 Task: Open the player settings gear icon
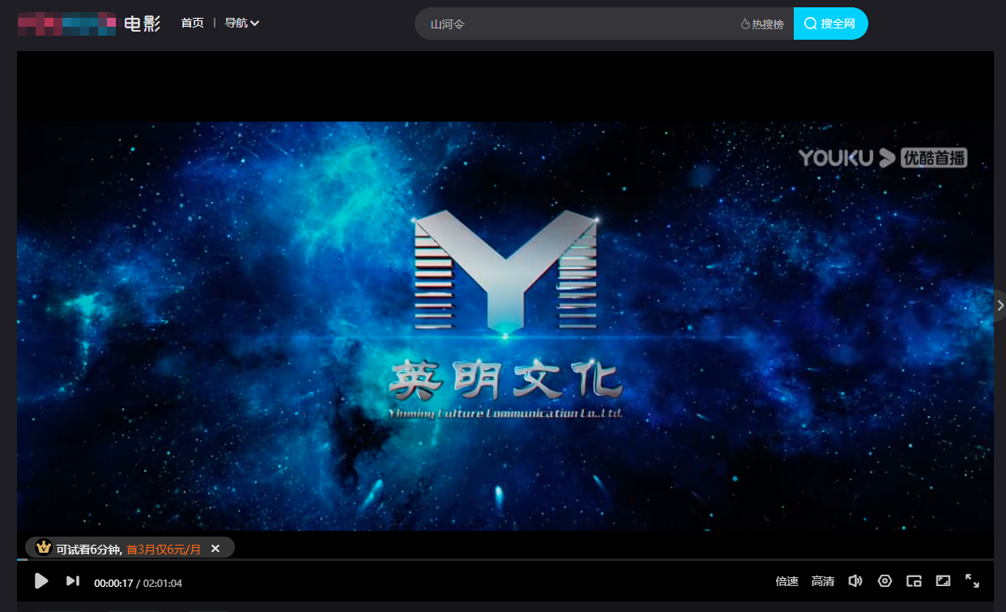point(885,580)
